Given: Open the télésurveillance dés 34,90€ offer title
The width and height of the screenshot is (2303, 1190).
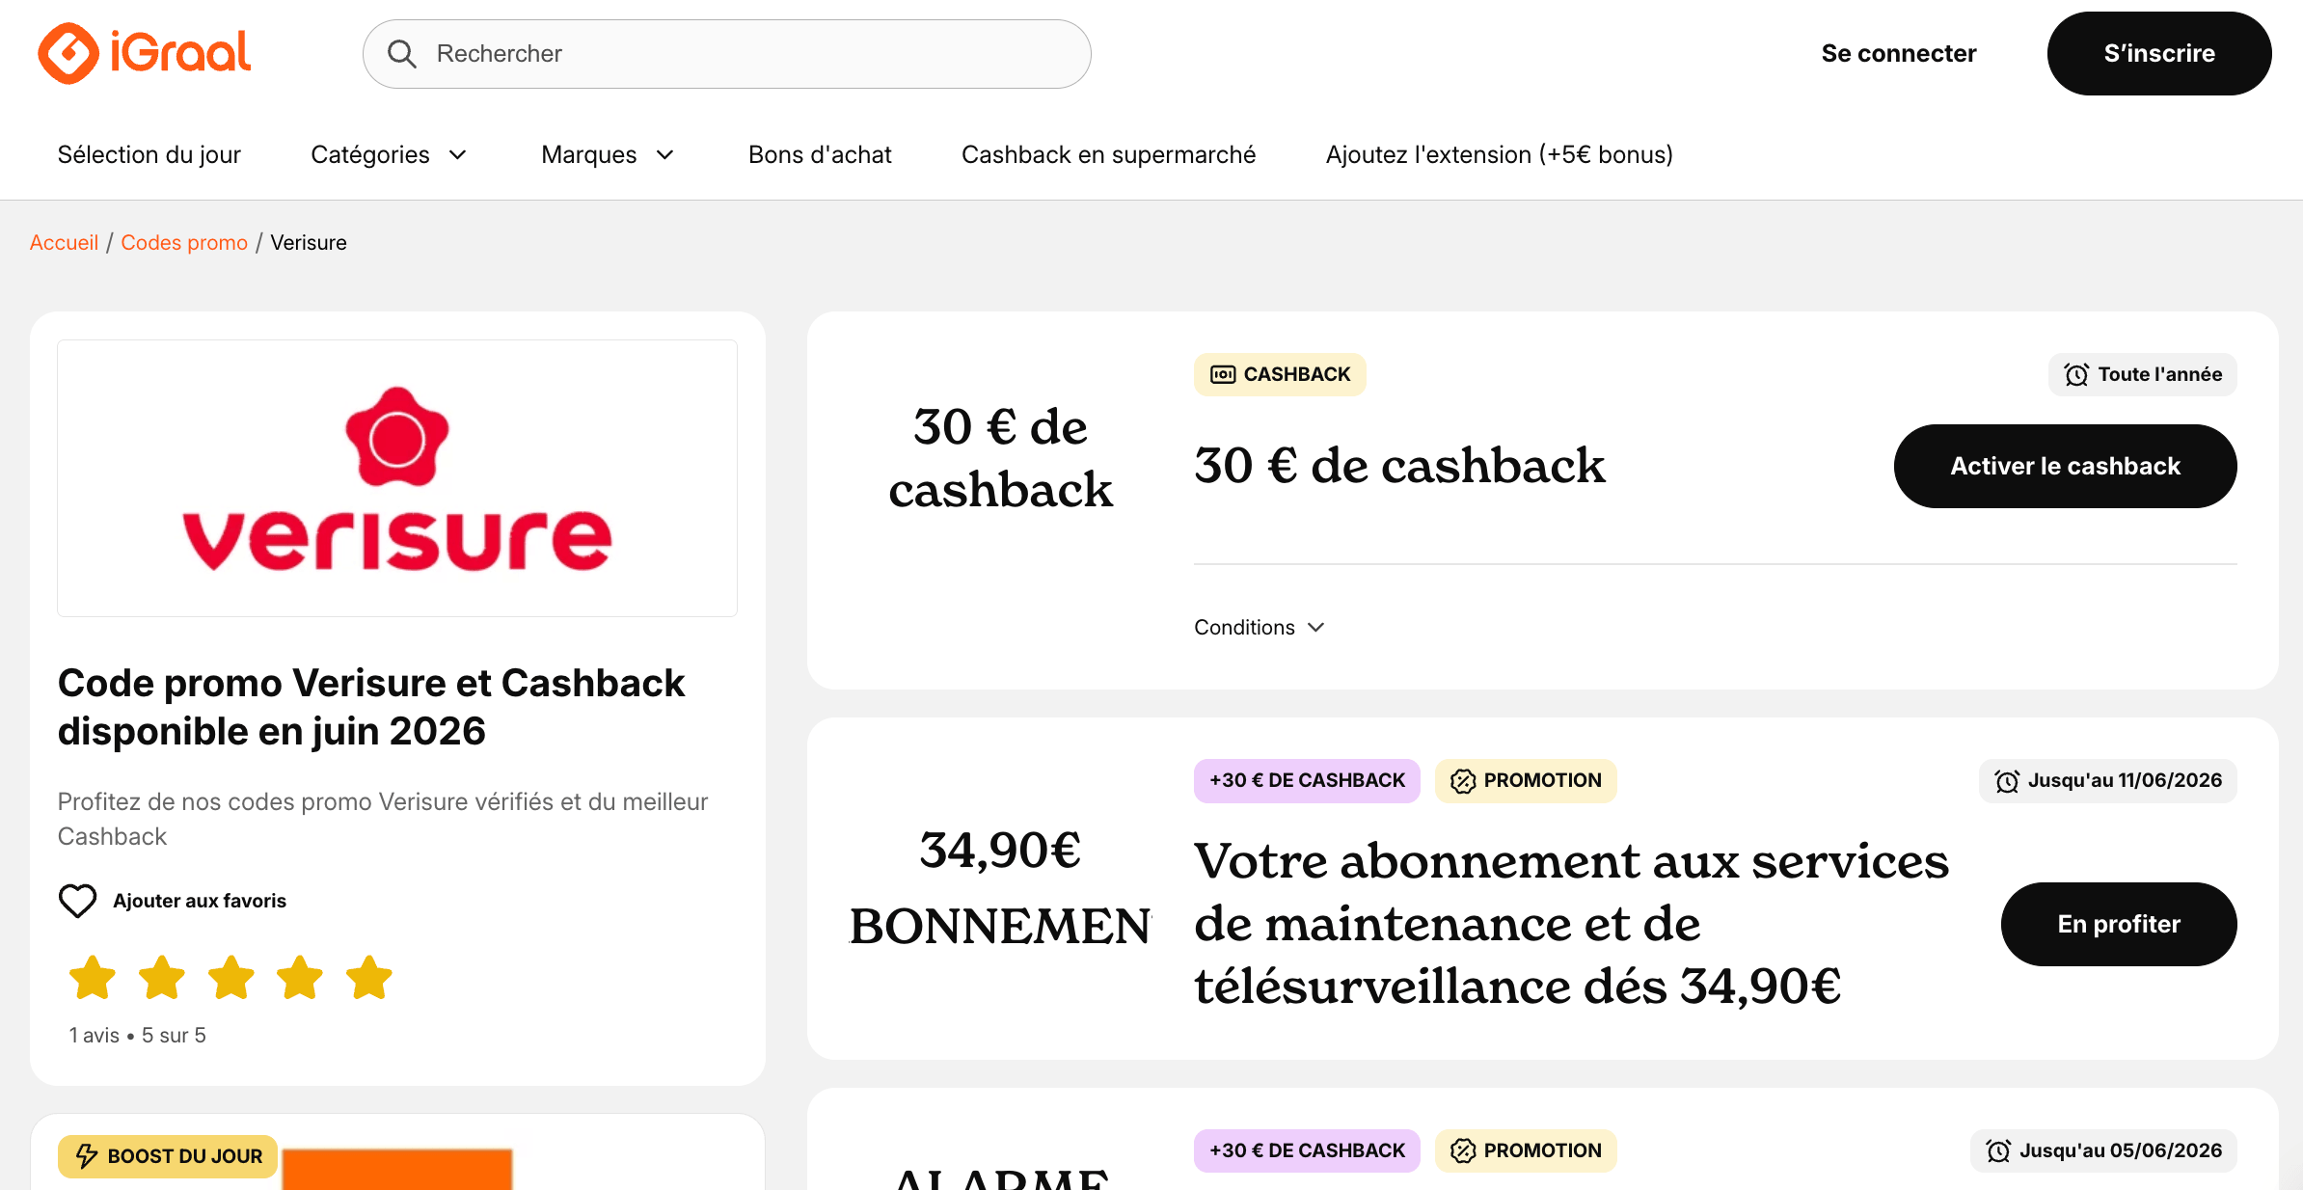Looking at the screenshot, I should click(1572, 923).
